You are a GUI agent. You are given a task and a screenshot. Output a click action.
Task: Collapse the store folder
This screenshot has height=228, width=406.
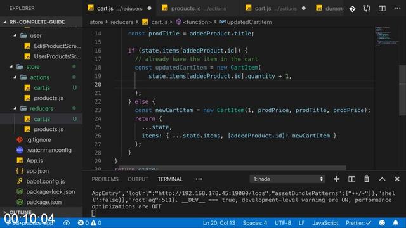11,66
